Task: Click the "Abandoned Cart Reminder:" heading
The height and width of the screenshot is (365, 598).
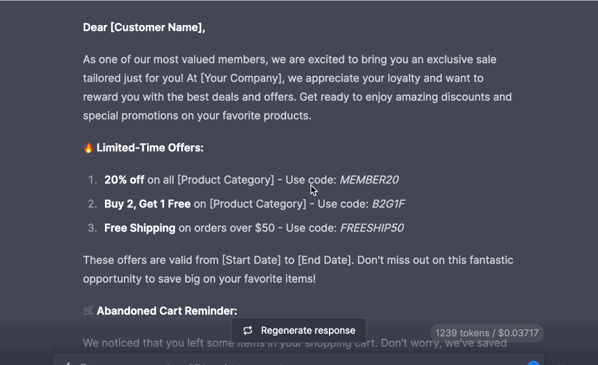Action: pos(167,311)
